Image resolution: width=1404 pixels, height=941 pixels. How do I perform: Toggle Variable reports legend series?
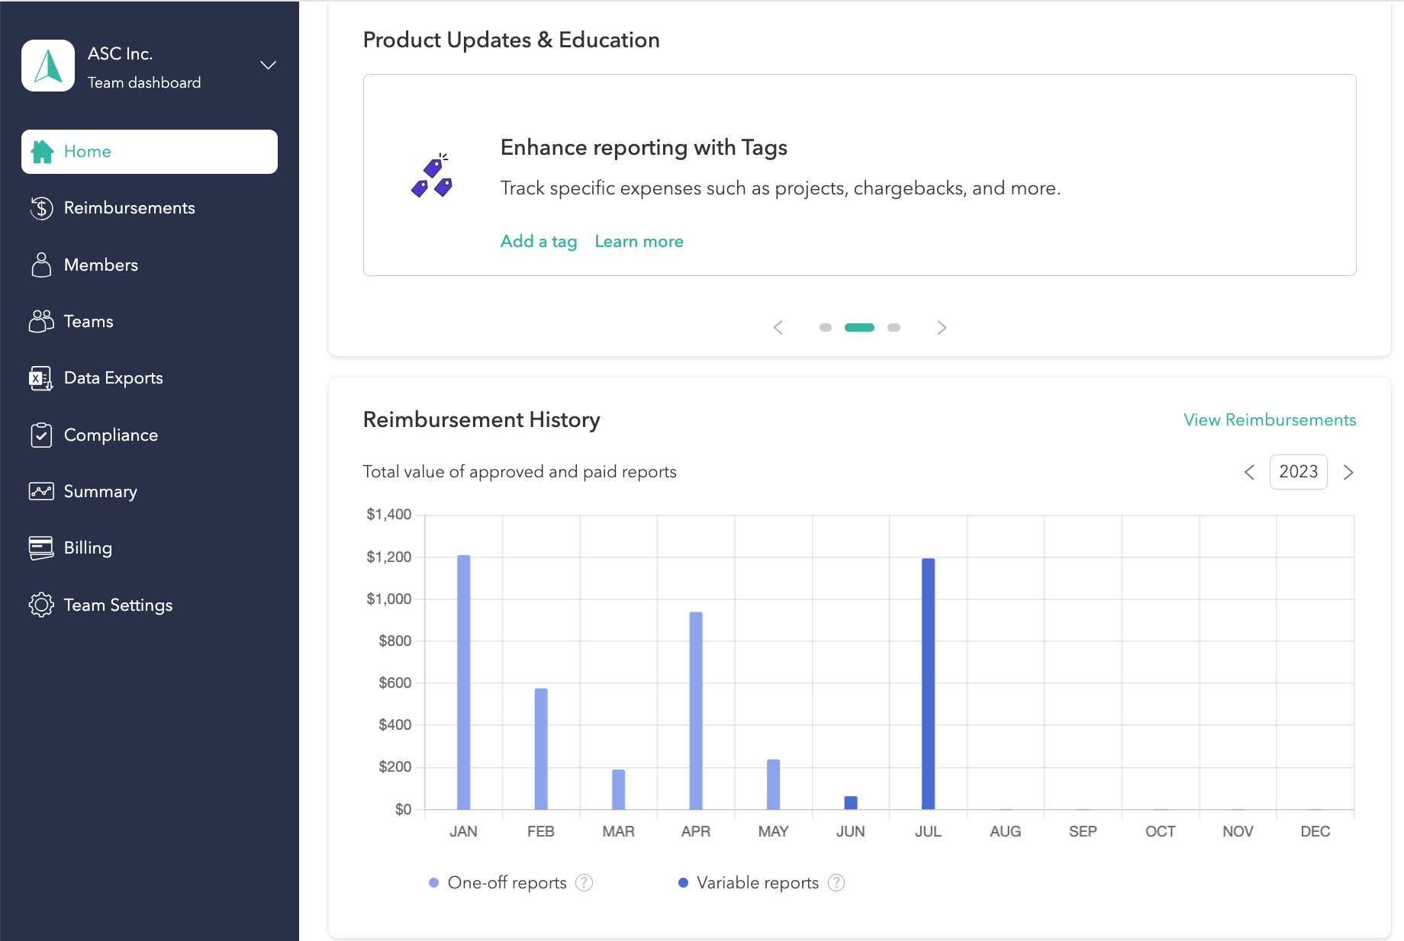[757, 882]
